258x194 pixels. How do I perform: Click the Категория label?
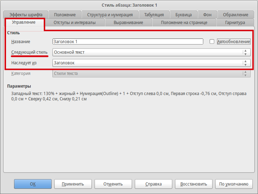tap(21, 73)
